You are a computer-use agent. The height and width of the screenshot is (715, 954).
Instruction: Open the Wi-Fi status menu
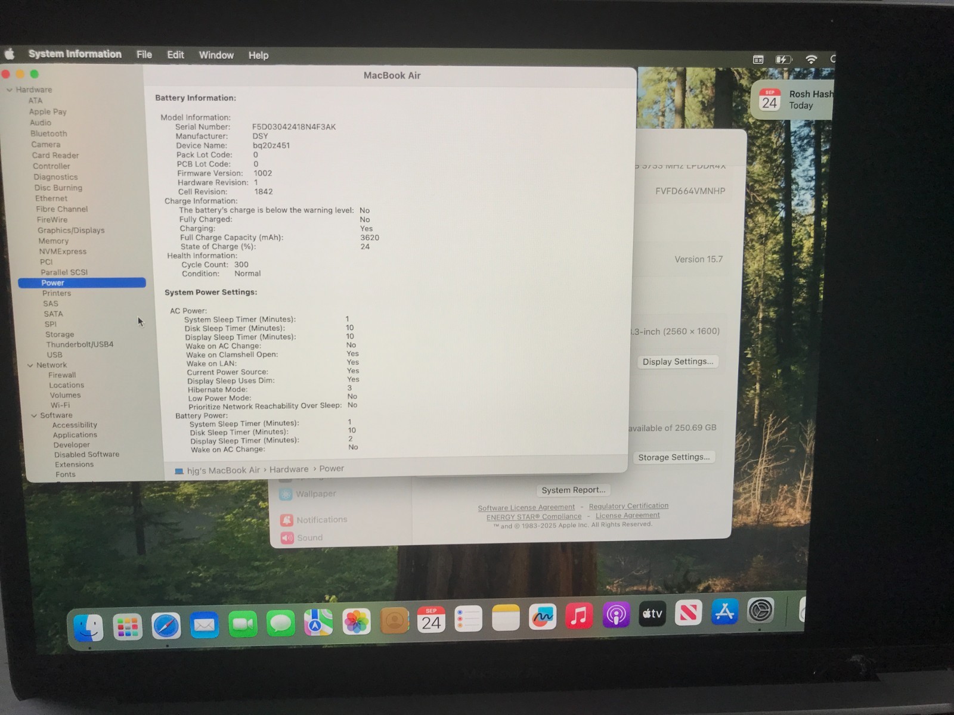pos(811,59)
